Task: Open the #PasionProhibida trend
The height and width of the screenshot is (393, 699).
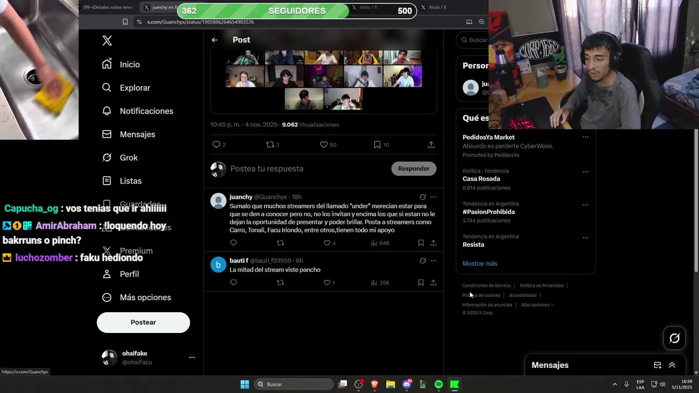Action: click(489, 212)
